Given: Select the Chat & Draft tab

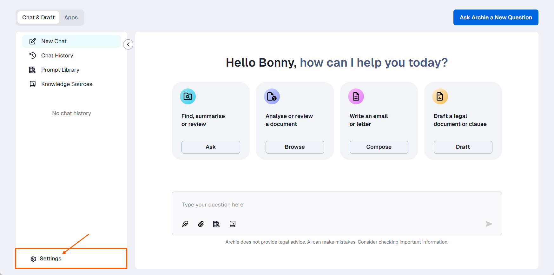Looking at the screenshot, I should [x=38, y=17].
